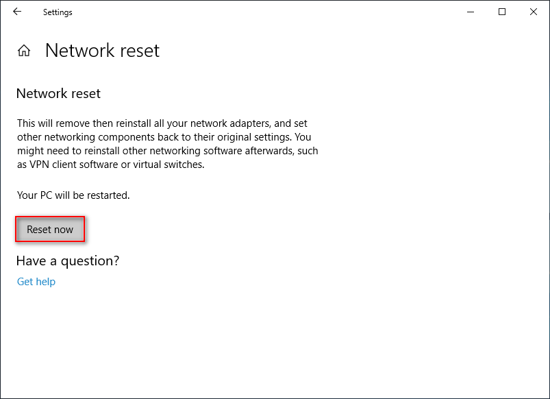Open Settings home via house icon
The width and height of the screenshot is (550, 399).
[x=24, y=51]
